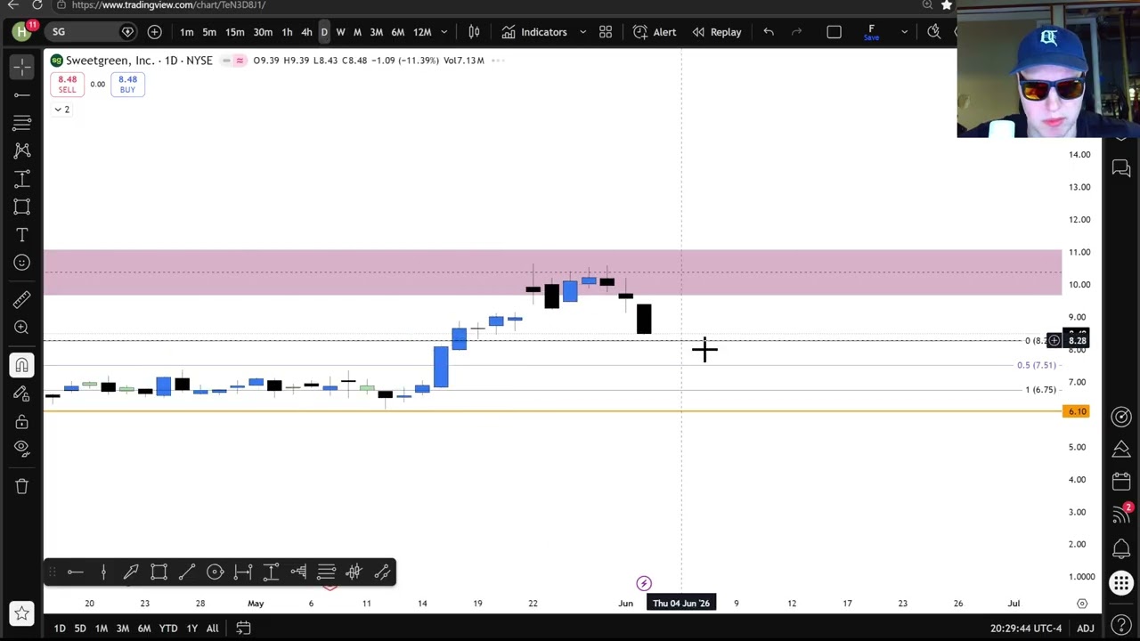Screen dimensions: 1140x641
Task: Set date range to All
Action: click(212, 629)
